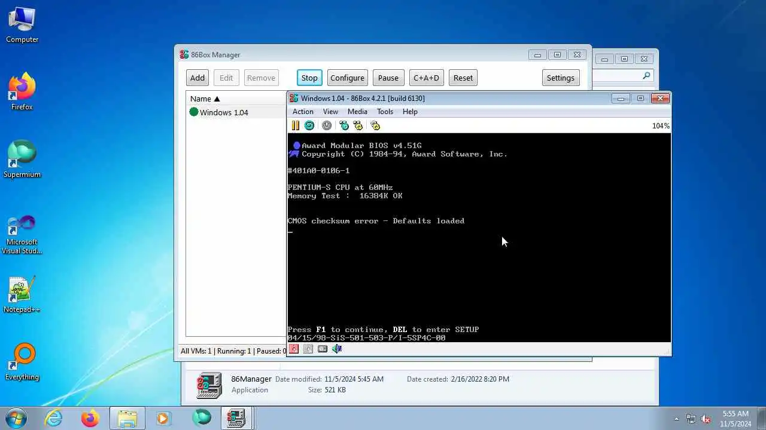Image resolution: width=766 pixels, height=430 pixels.
Task: Click the Show desktop strip on taskbar
Action: tap(761, 418)
